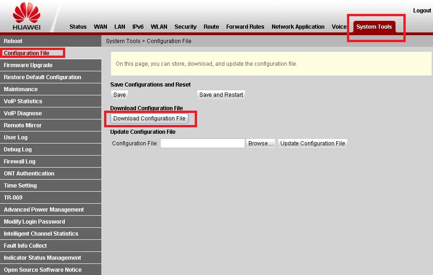This screenshot has width=433, height=275.
Task: Open the Security tab
Action: click(185, 27)
